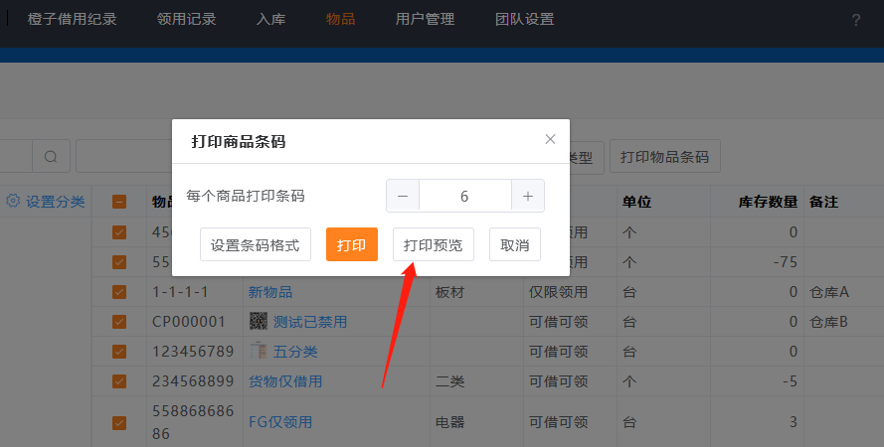Close the print barcode dialog
Screen dimensions: 884x447
(x=550, y=139)
